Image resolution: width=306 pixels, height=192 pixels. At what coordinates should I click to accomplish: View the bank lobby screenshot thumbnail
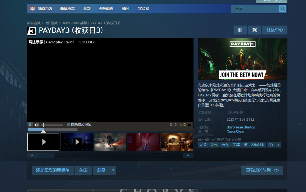[x=177, y=142]
